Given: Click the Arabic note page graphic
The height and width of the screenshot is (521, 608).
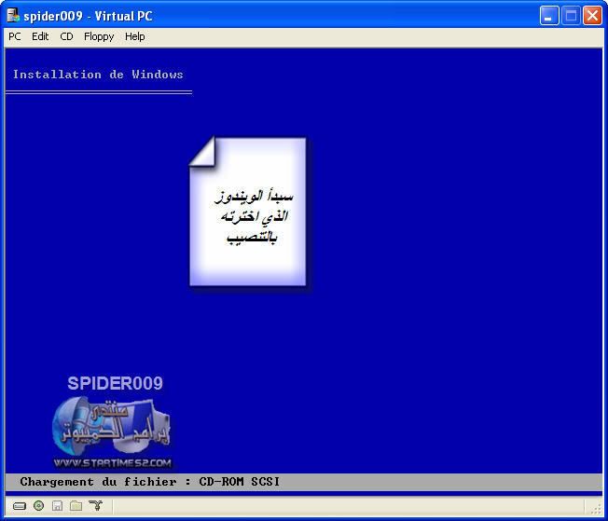Looking at the screenshot, I should click(248, 212).
